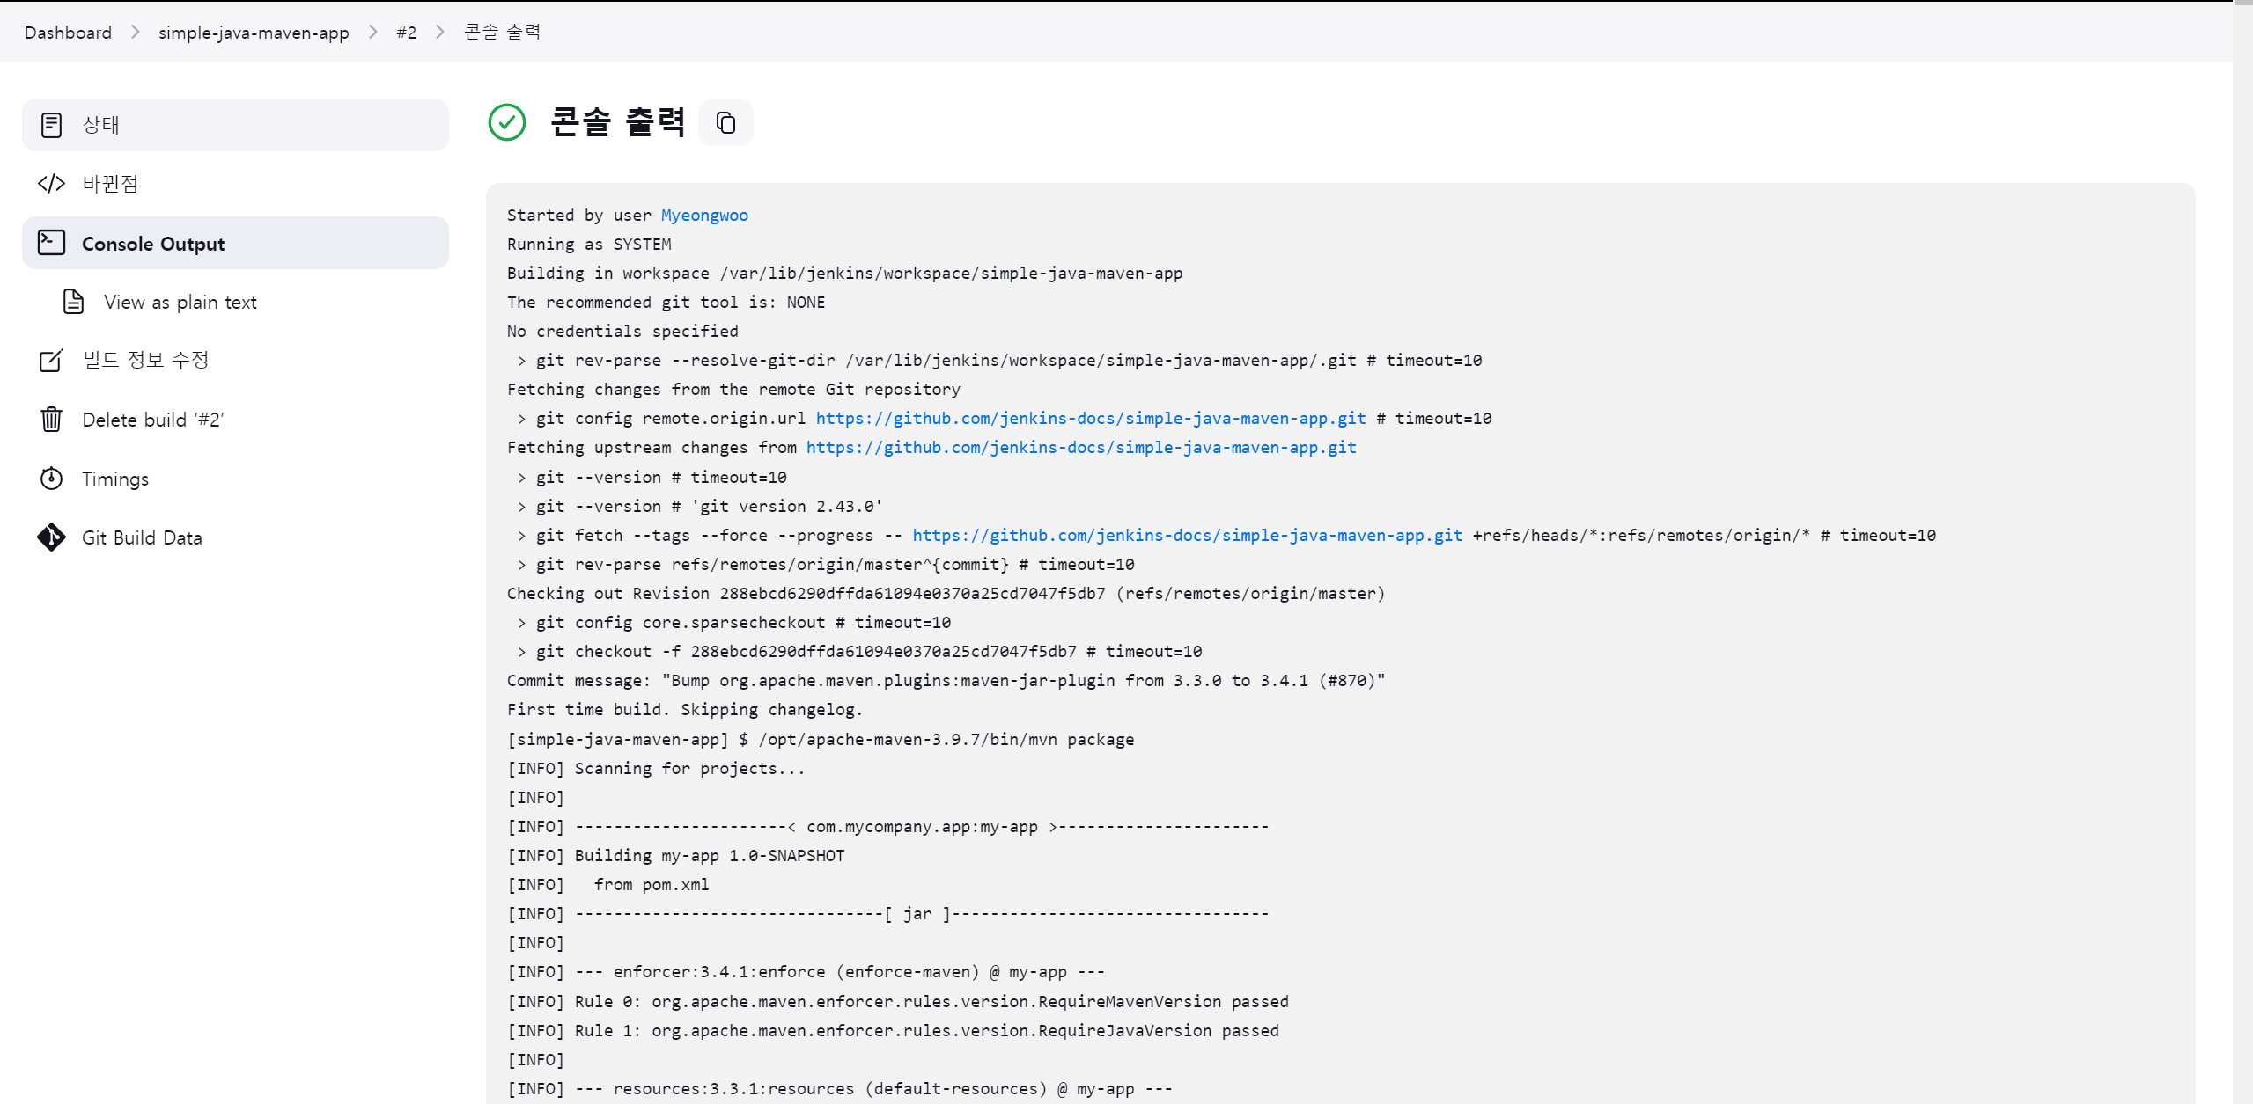The image size is (2253, 1104).
Task: Open the Timings page
Action: pyautogui.click(x=235, y=479)
